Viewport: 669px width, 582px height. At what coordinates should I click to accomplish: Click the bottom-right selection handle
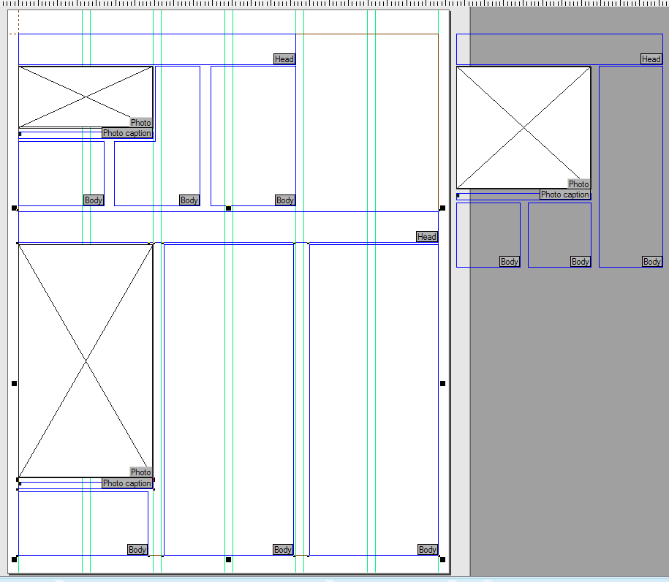[442, 559]
